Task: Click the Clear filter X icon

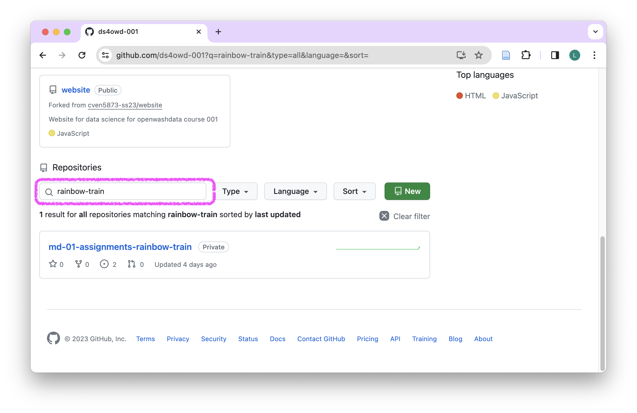Action: point(384,216)
